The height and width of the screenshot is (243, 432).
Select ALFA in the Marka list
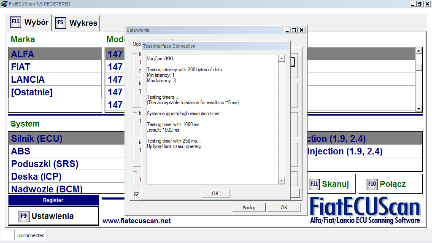click(x=55, y=54)
